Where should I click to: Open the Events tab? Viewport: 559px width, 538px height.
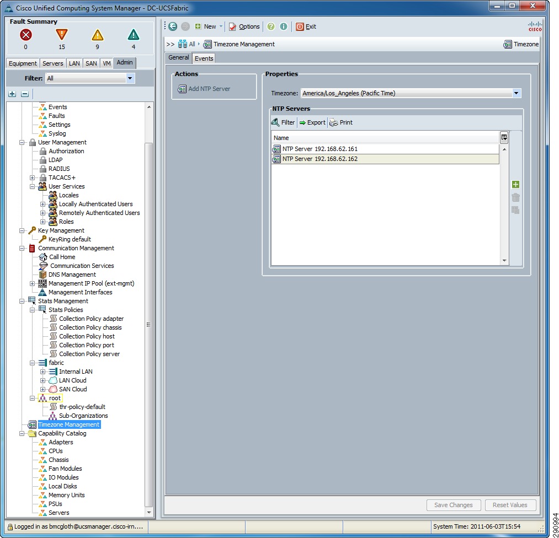coord(204,58)
